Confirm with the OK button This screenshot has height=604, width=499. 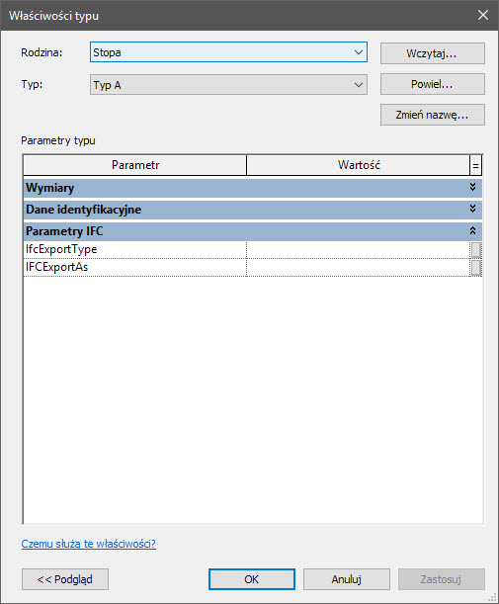[x=252, y=579]
